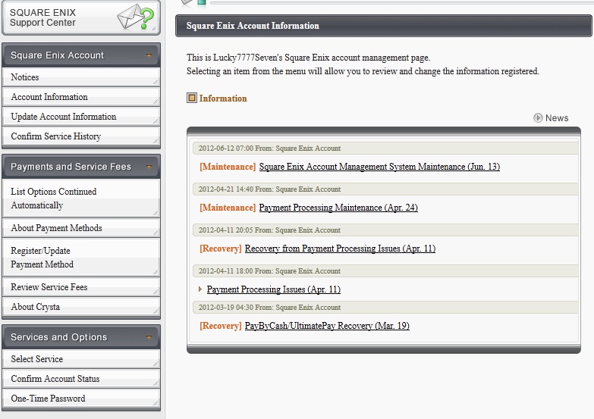Open the Account Management System Maintenance notice
Viewport: 594px width, 419px height.
click(379, 167)
